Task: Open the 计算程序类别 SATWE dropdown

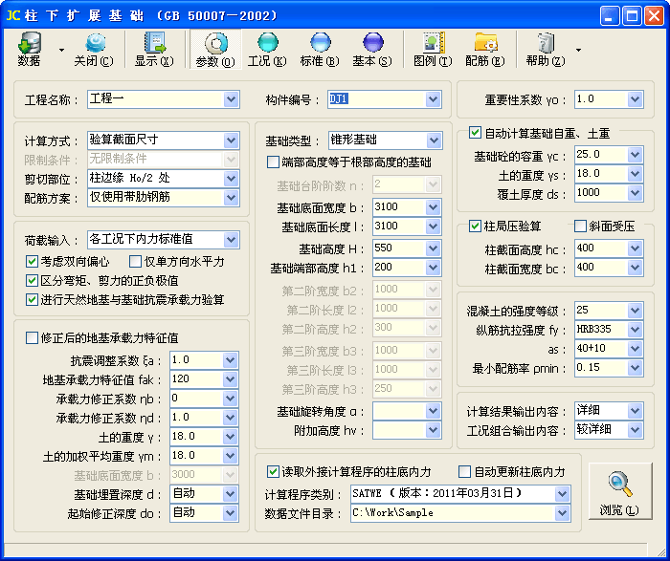Action: point(562,494)
